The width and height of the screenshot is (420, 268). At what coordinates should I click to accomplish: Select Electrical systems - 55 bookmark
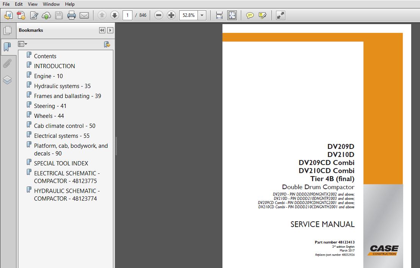click(62, 136)
